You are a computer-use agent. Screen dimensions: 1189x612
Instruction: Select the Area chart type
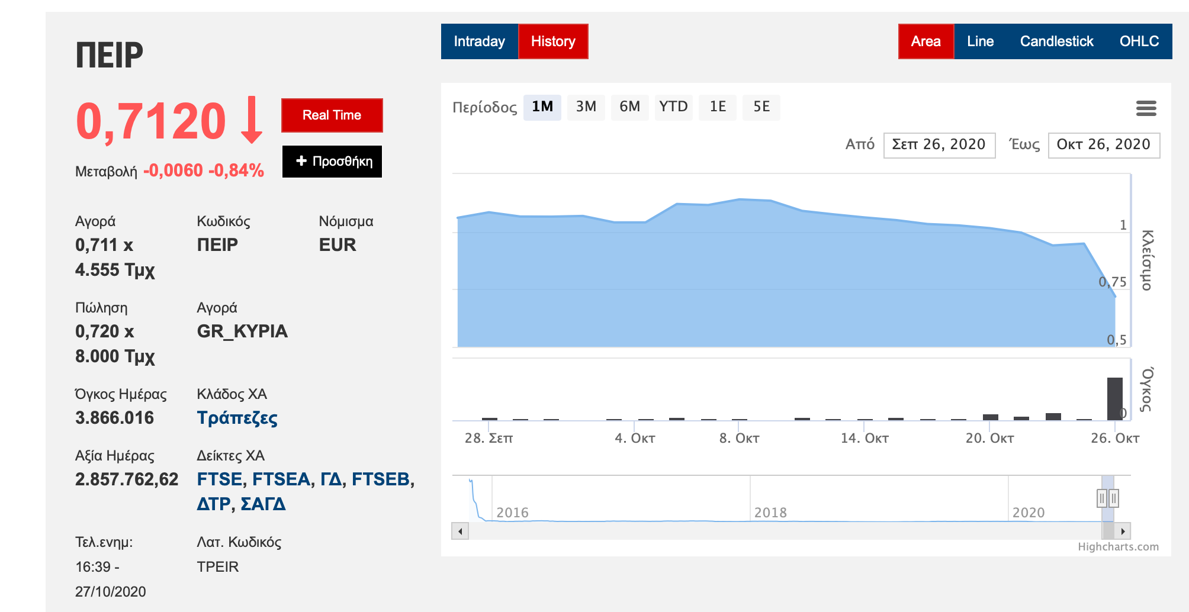pyautogui.click(x=926, y=41)
